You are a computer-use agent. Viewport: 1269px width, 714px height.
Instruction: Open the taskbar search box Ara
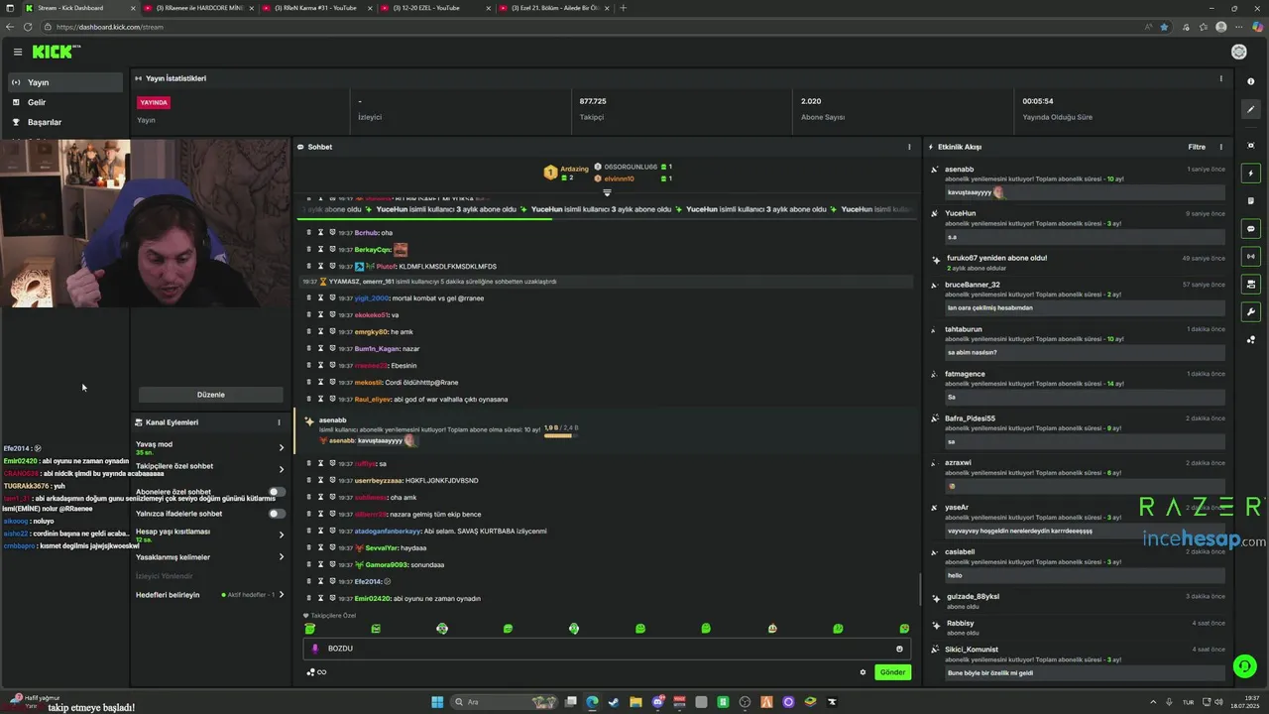[x=504, y=702]
